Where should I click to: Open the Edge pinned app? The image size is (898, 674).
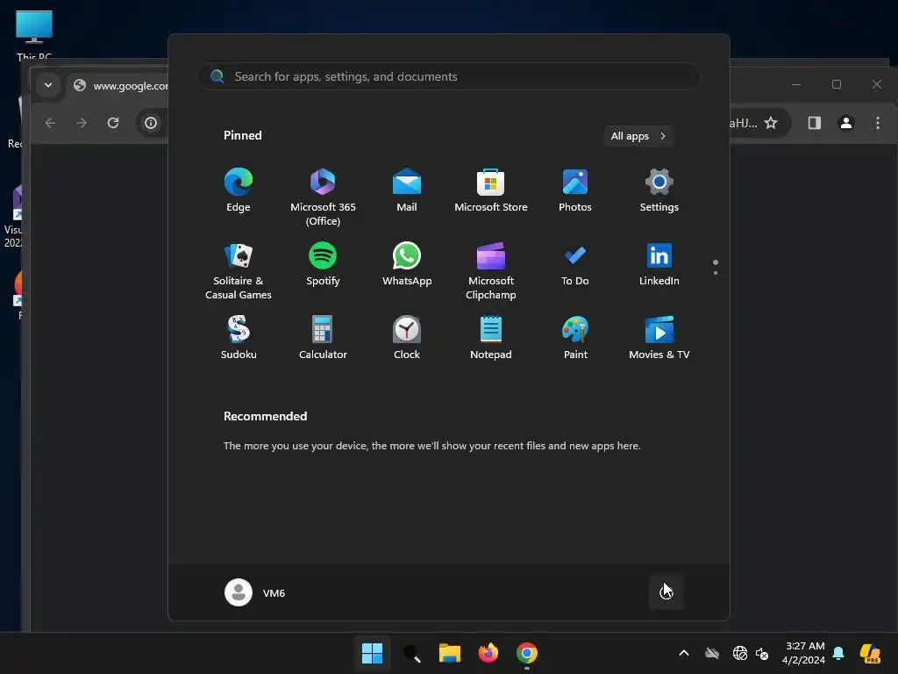pos(239,190)
